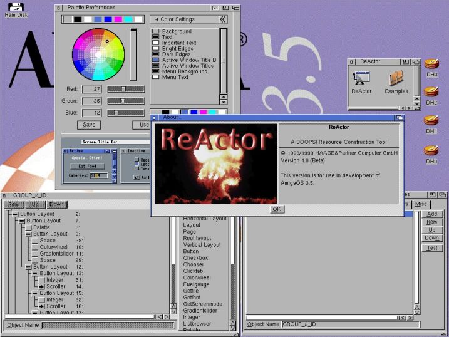This screenshot has height=337, width=449.
Task: Click down arrow of color settings list scrollbar
Action: point(224,102)
